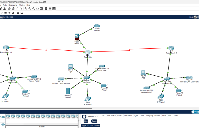Open the Tools menu
Screen dimensions: 199x128
coord(5,5)
